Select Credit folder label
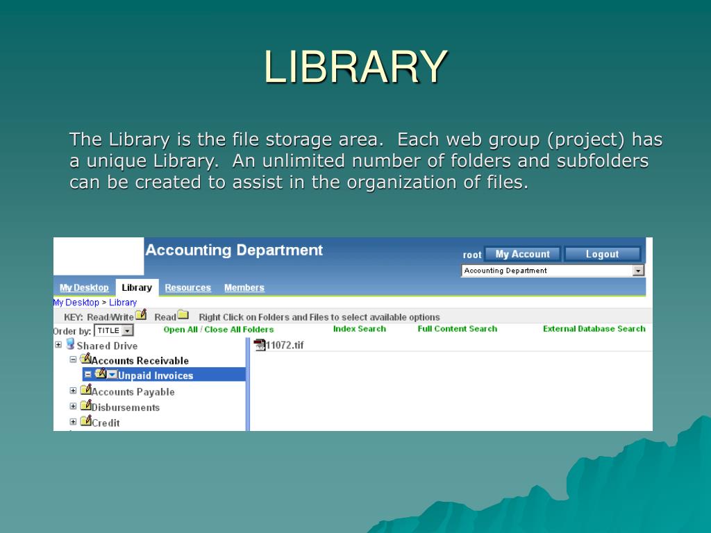The width and height of the screenshot is (711, 533). (106, 423)
